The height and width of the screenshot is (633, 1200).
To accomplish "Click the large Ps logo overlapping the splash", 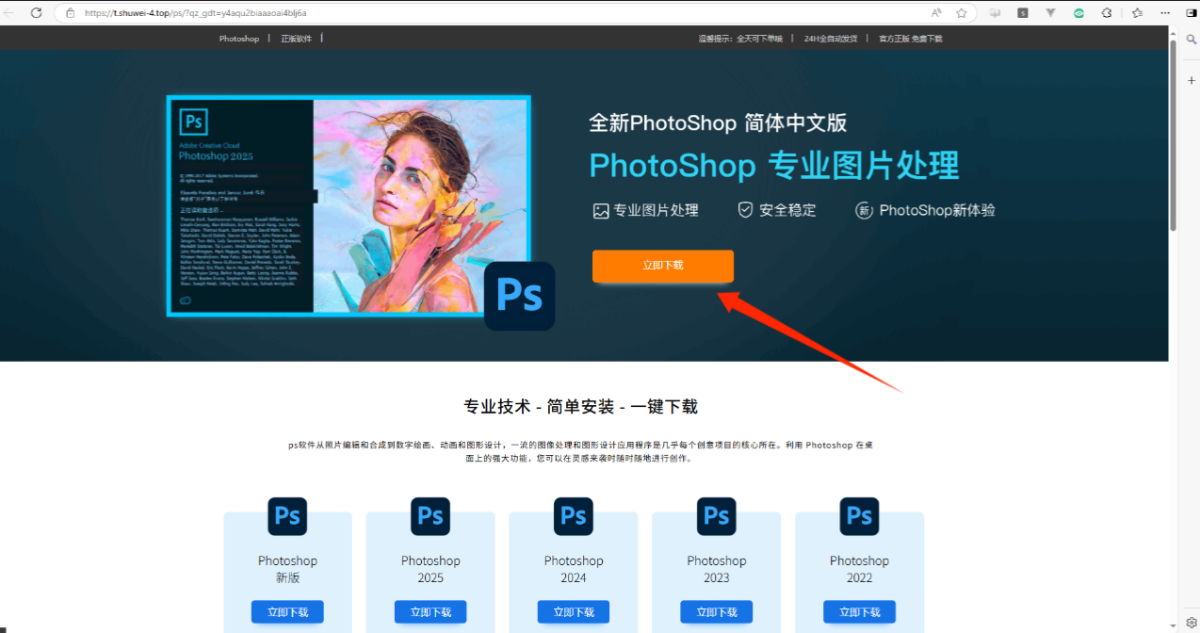I will (x=519, y=296).
